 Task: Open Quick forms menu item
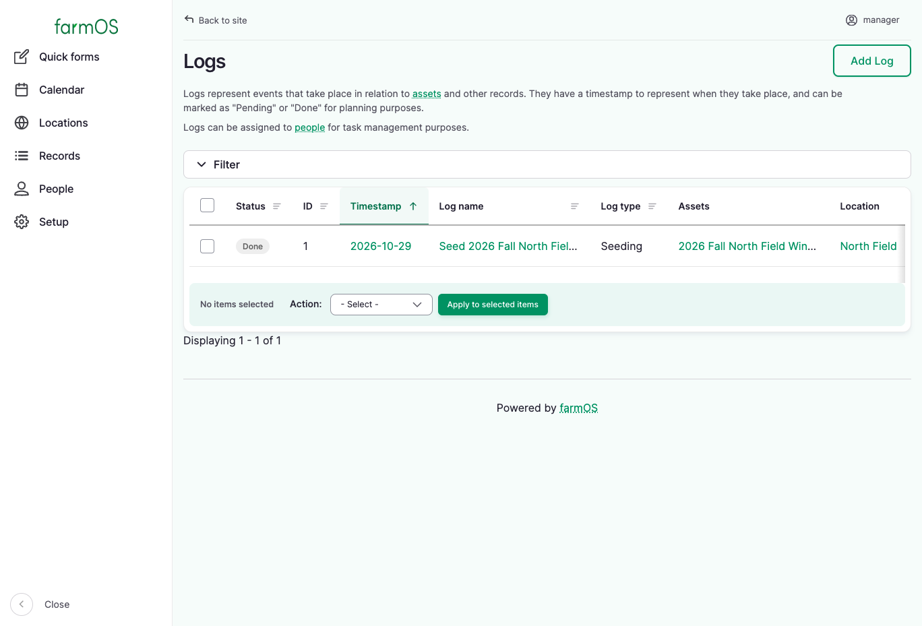click(x=69, y=57)
